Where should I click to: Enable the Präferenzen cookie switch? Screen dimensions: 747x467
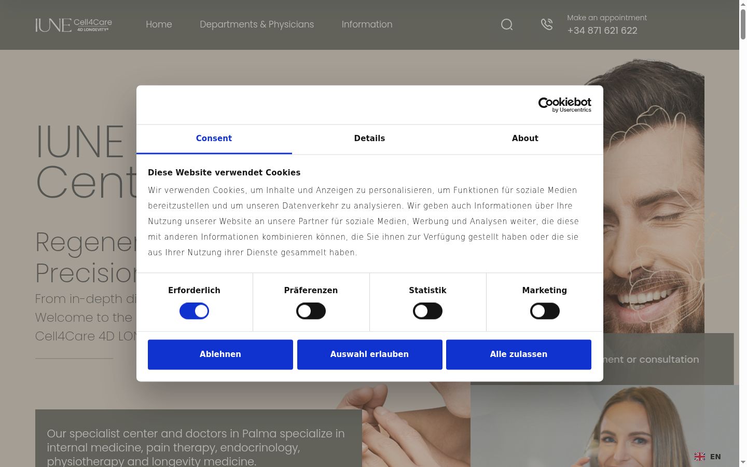(x=311, y=311)
